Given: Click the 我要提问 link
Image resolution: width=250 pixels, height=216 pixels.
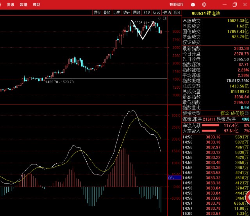Looking at the screenshot, I should (x=176, y=5).
